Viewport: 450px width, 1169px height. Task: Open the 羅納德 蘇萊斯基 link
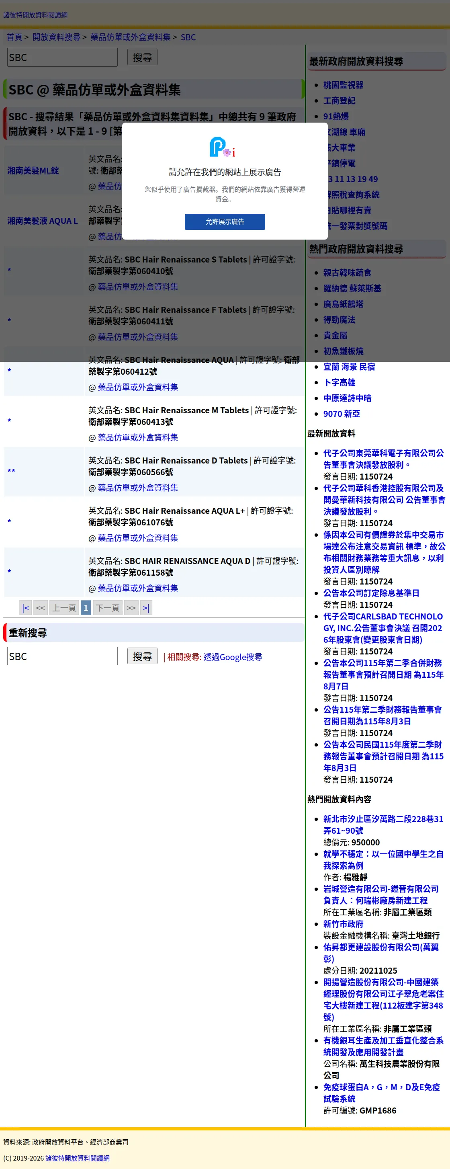[x=352, y=288]
